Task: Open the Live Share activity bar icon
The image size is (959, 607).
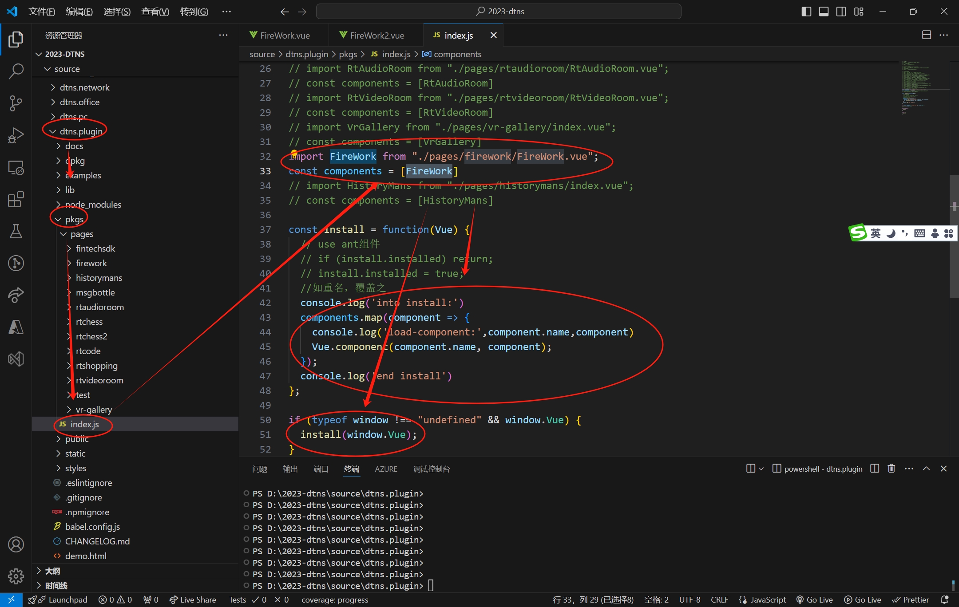Action: [16, 295]
